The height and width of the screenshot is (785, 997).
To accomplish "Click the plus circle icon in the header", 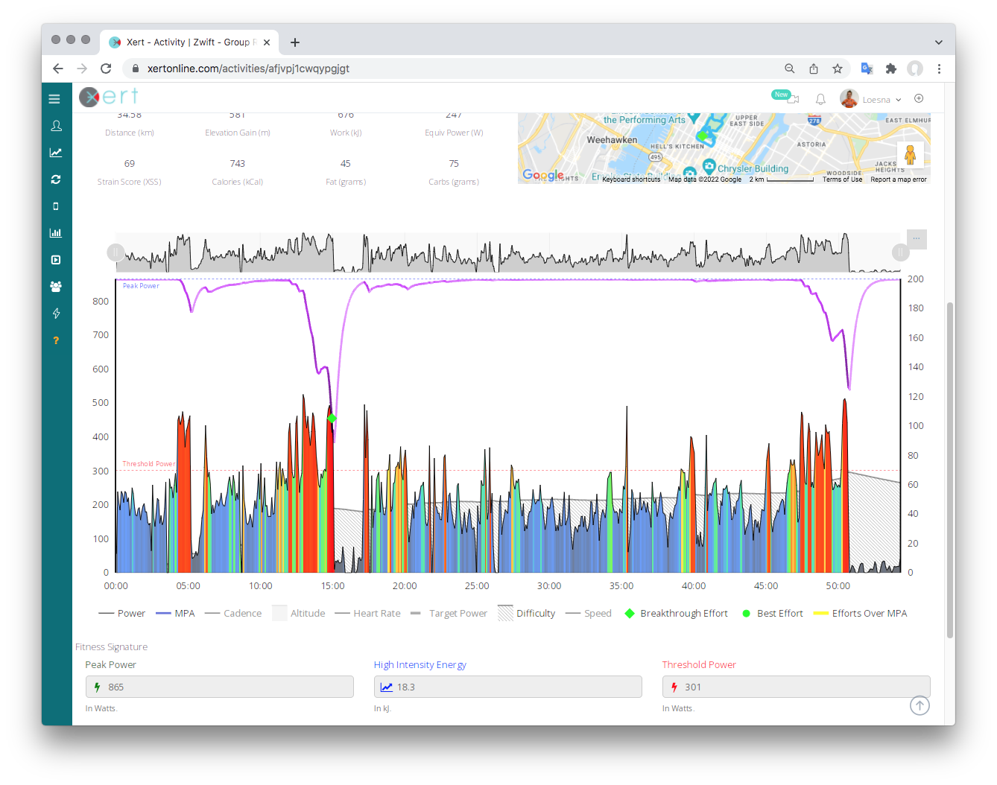I will click(919, 98).
